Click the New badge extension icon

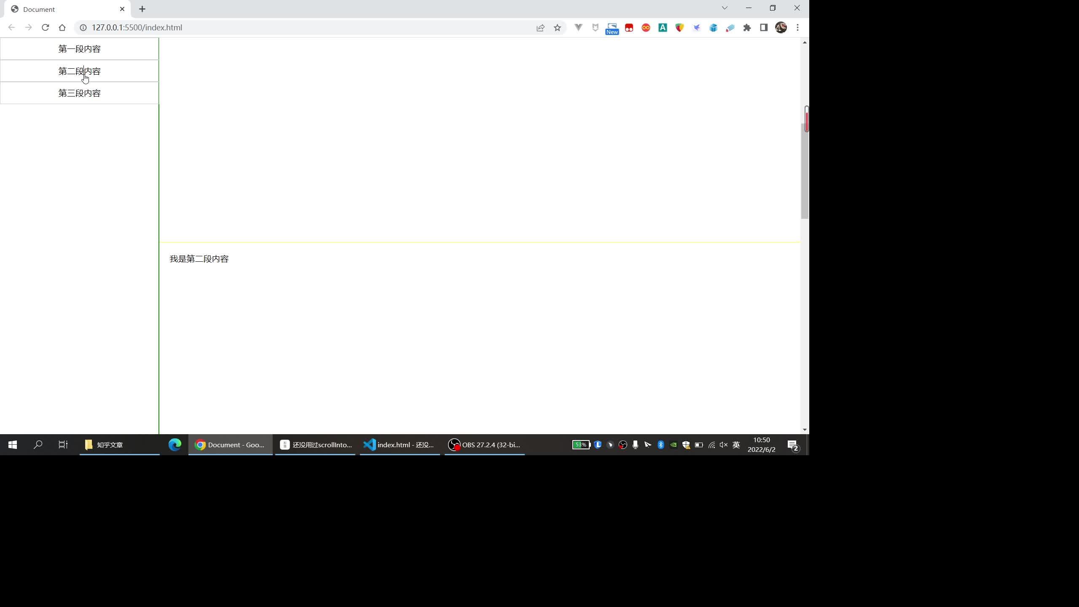click(x=612, y=28)
